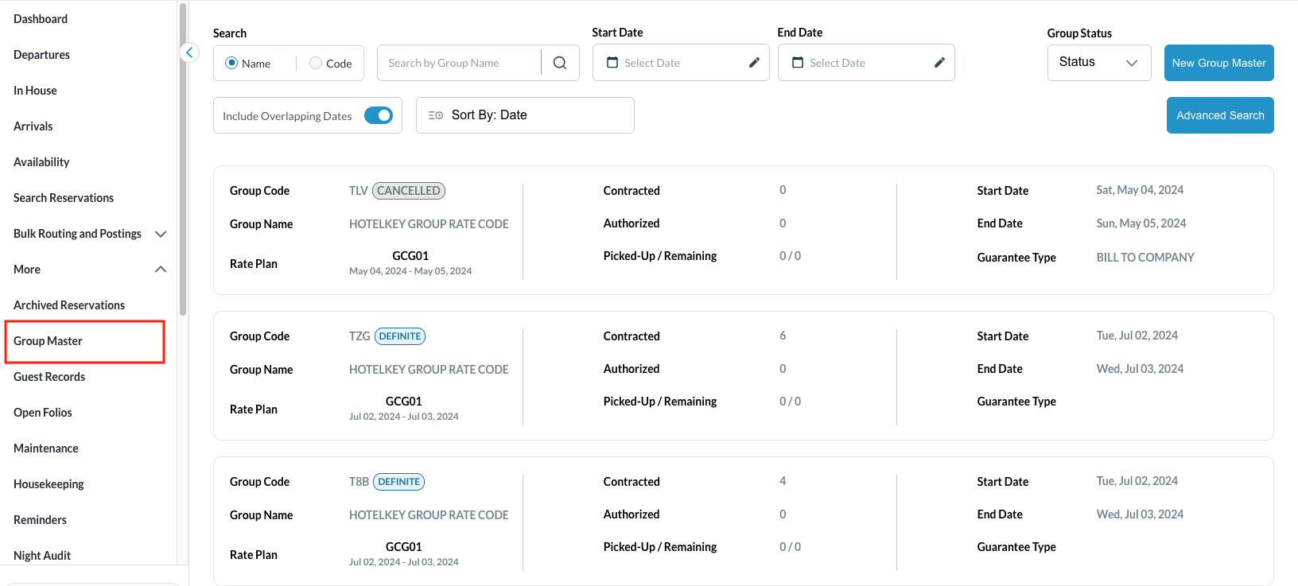Expand Bulk Routing and Postings menu

(161, 234)
